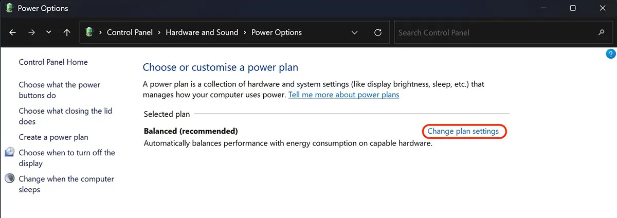Select Hardware and Sound breadcrumb
This screenshot has width=617, height=218.
point(202,32)
